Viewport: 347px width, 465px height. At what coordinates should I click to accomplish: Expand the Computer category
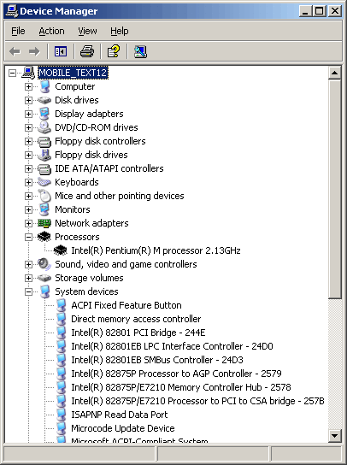click(28, 86)
